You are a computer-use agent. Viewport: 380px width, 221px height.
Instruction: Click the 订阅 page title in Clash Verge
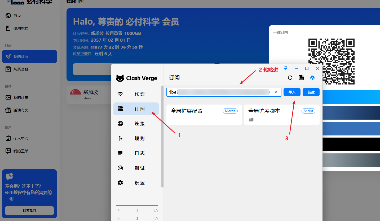174,78
